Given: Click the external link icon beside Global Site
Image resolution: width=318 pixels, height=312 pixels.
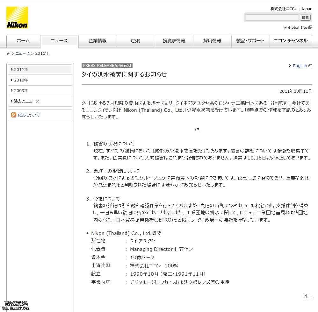Looking at the screenshot, I should point(310,28).
